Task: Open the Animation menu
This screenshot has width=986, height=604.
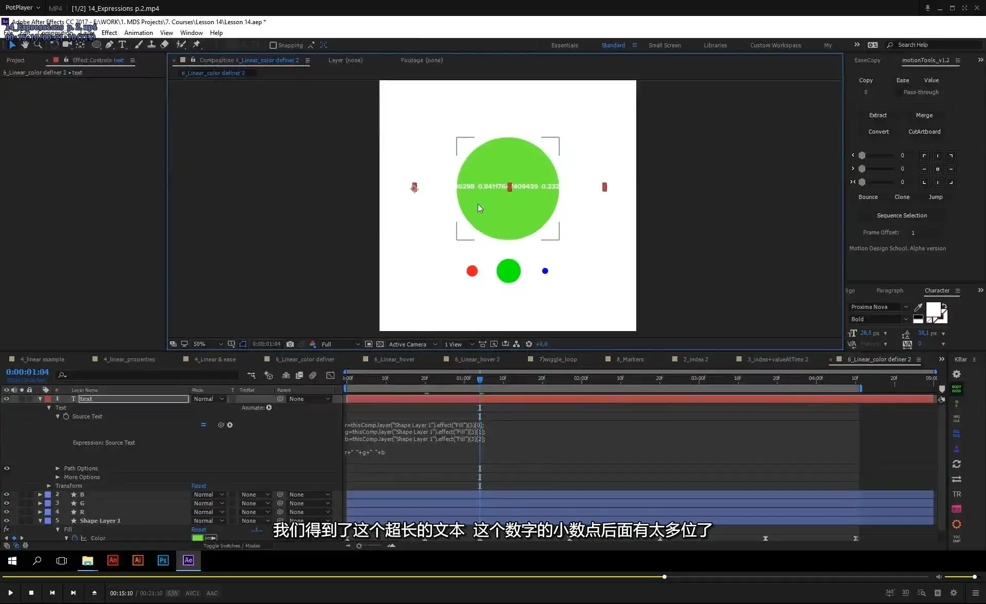Action: coord(138,32)
